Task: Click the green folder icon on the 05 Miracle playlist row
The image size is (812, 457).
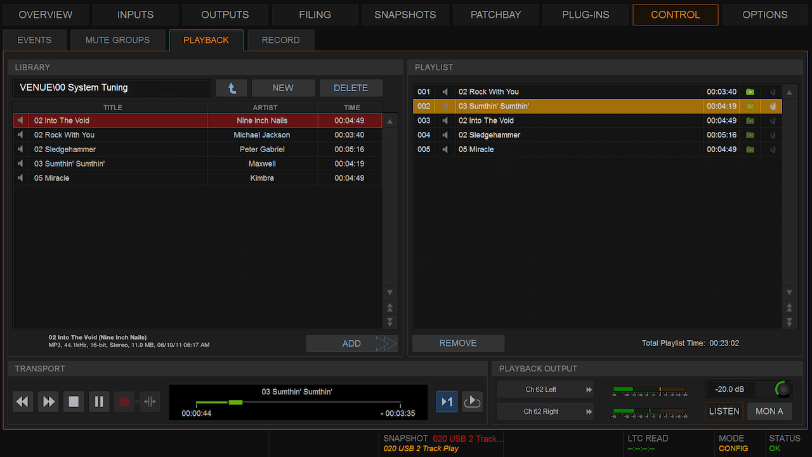Action: pyautogui.click(x=749, y=149)
